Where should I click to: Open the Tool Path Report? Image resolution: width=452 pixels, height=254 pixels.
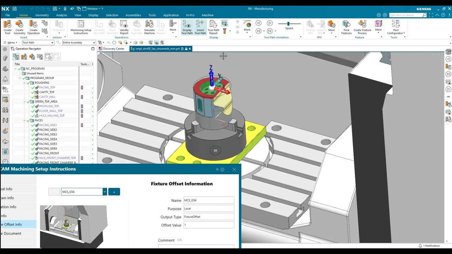tap(213, 27)
